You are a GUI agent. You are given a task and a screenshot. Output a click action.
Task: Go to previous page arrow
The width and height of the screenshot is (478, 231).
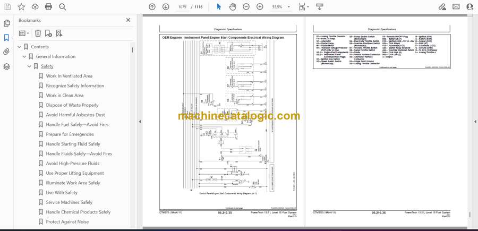coord(152,7)
